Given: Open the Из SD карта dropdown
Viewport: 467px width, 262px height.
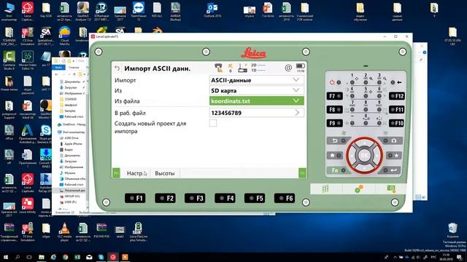Looking at the screenshot, I should 257,90.
